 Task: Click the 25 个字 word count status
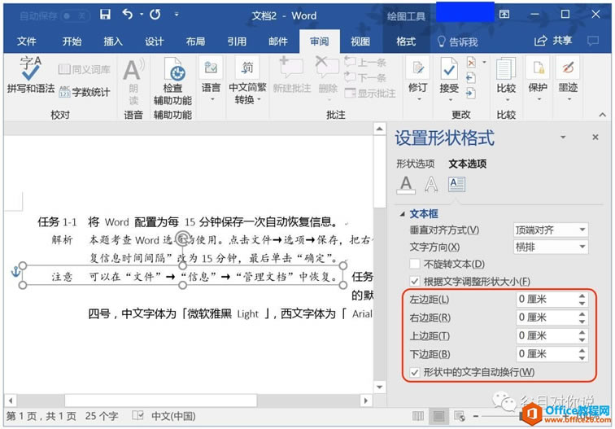[102, 416]
